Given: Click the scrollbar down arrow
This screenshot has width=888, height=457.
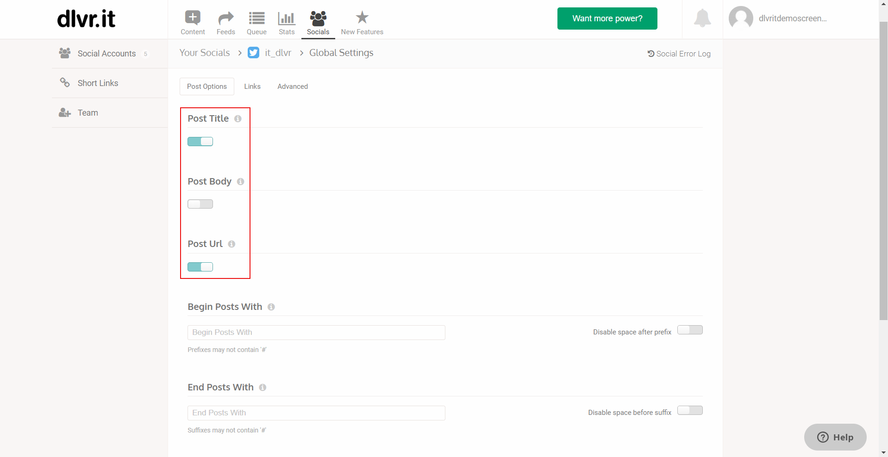Looking at the screenshot, I should [883, 452].
